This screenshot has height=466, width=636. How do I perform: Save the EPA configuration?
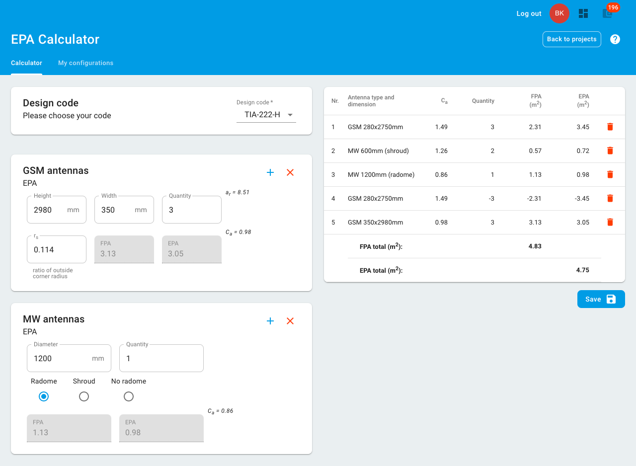[x=601, y=299]
